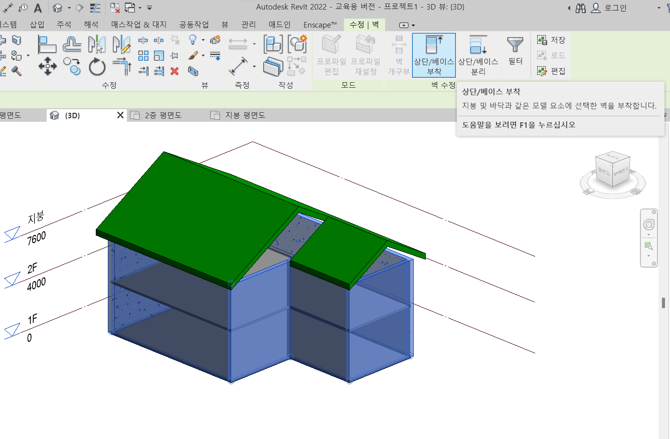The image size is (670, 439).
Task: Click the Selection Box icon
Action: point(193,71)
